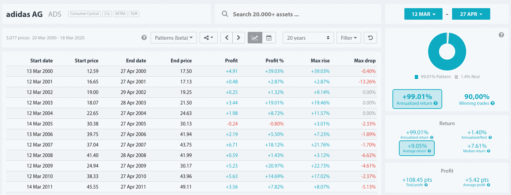The height and width of the screenshot is (195, 511).
Task: Reset settings with the refresh icon
Action: pos(370,38)
